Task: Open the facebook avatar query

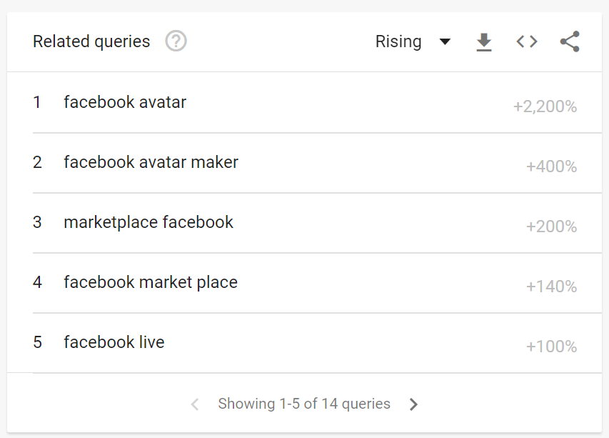Action: click(125, 102)
